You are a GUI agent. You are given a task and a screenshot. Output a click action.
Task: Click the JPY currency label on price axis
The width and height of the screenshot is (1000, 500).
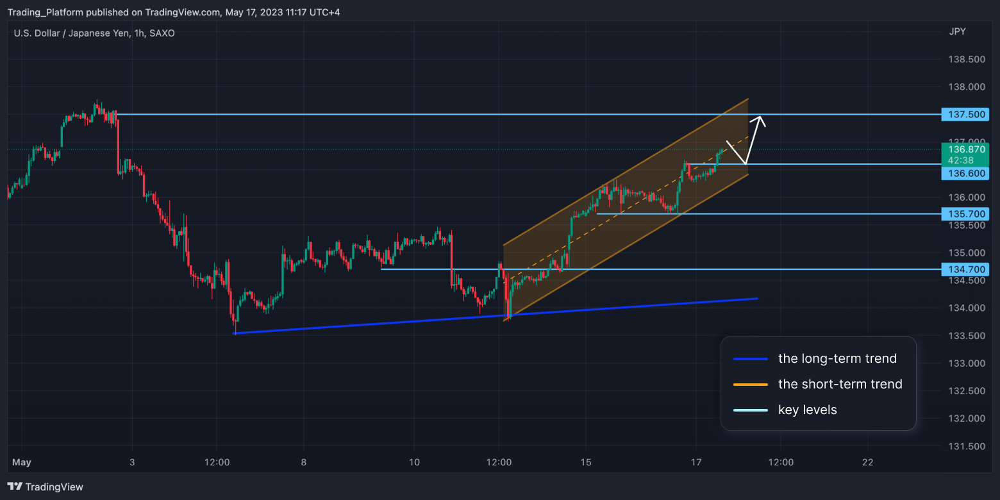point(957,31)
